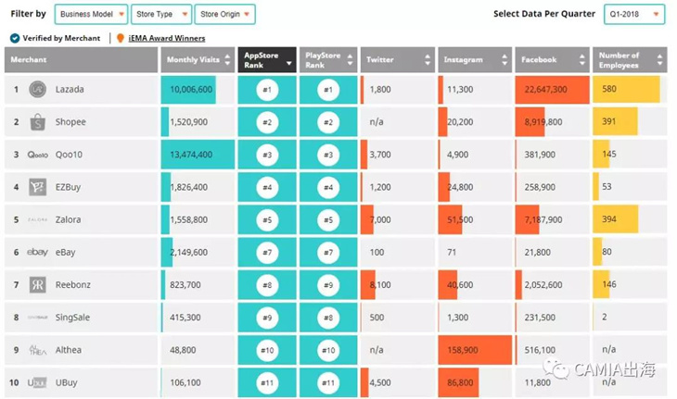Click the Verified by Merchant checkmark icon
This screenshot has width=677, height=399.
pyautogui.click(x=15, y=38)
